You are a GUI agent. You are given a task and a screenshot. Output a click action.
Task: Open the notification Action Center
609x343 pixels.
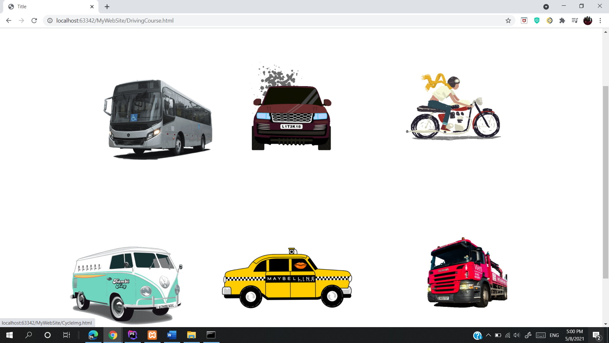coord(596,335)
